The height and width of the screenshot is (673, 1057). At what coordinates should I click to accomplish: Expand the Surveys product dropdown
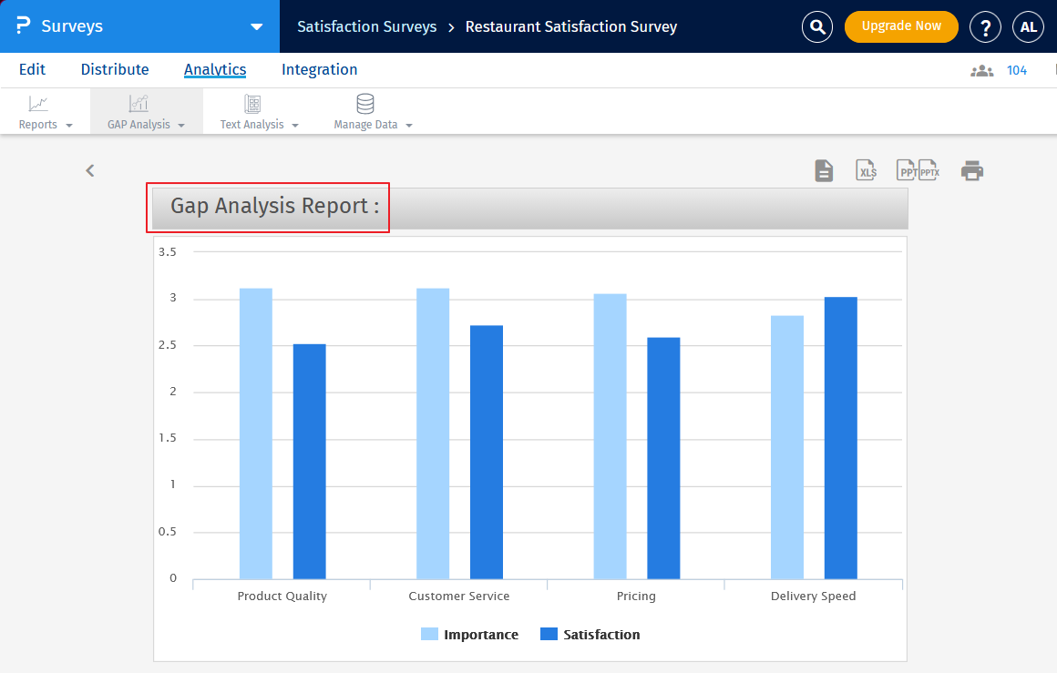[256, 26]
